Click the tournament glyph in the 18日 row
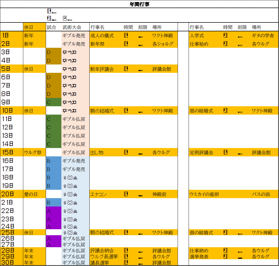The width and height of the screenshot is (279, 266). (70, 178)
